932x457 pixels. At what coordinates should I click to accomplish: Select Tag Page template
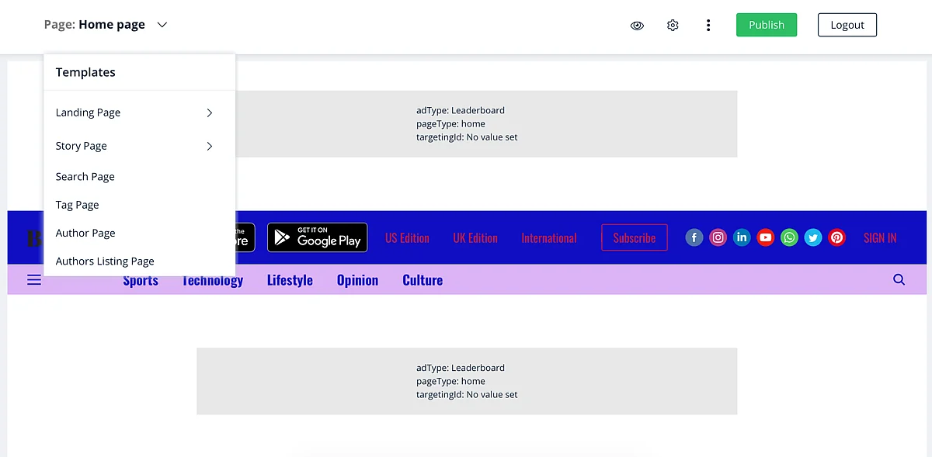[78, 205]
